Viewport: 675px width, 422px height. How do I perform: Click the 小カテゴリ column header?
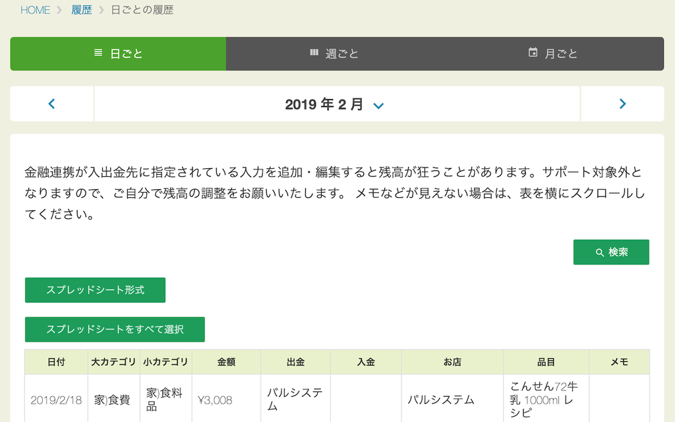click(165, 362)
